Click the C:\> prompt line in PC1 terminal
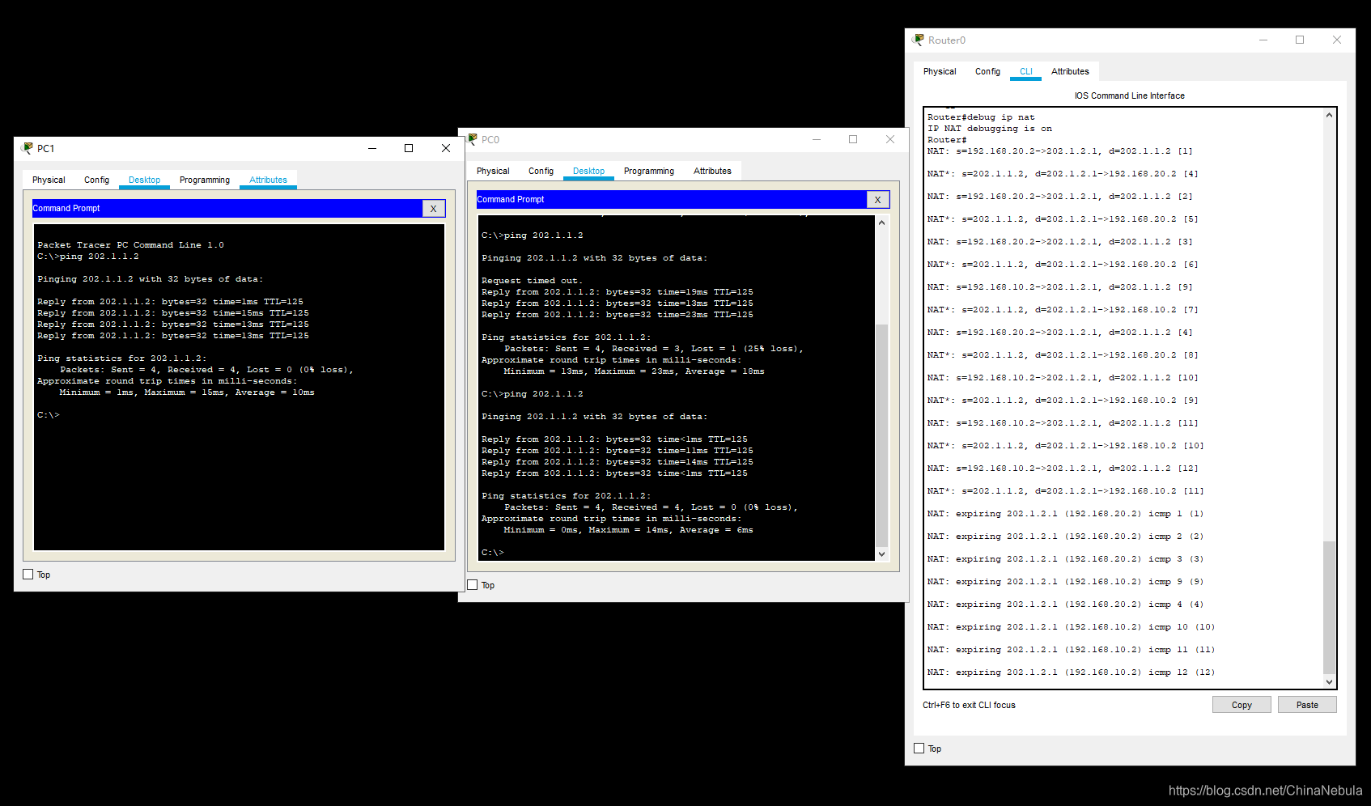This screenshot has height=806, width=1371. click(49, 414)
